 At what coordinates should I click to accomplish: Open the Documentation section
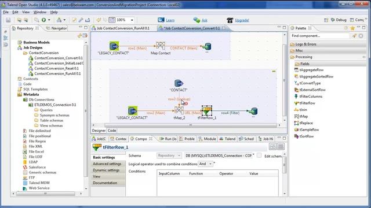tap(108, 183)
